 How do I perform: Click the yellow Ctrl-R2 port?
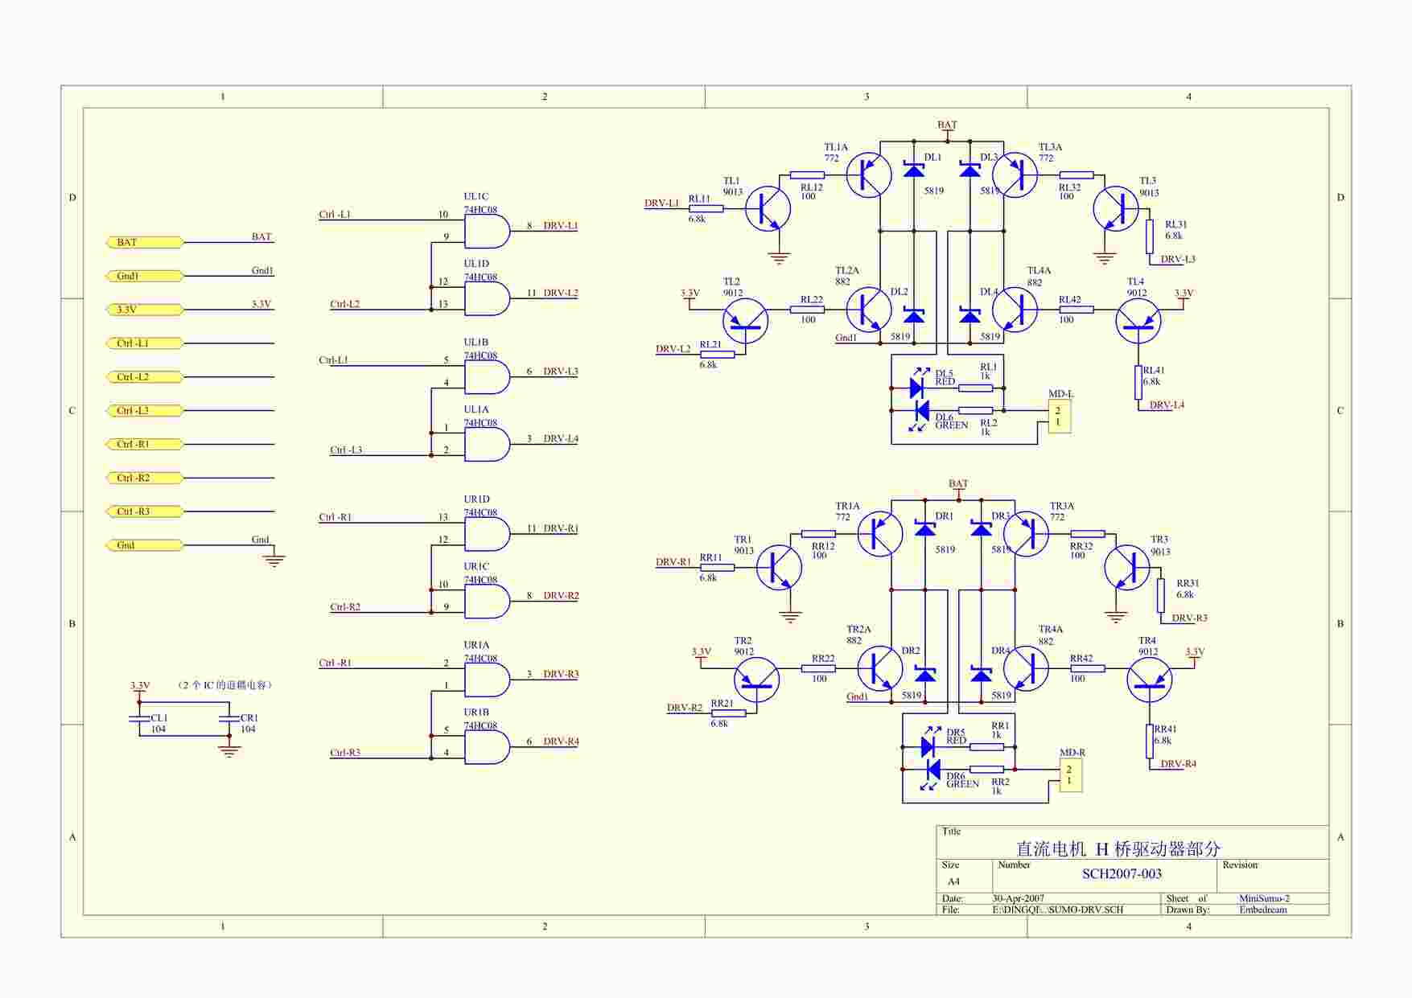145,478
